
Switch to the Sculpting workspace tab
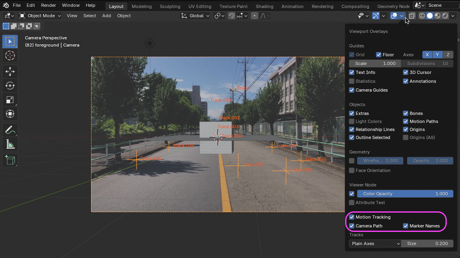tap(170, 6)
